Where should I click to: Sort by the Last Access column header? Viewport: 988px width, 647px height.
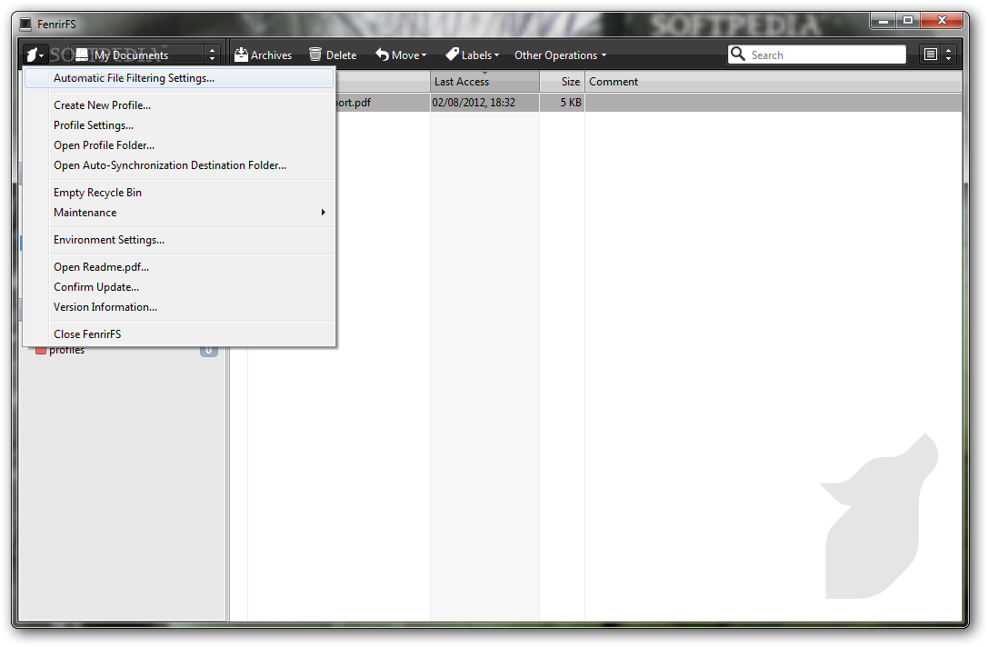[484, 81]
